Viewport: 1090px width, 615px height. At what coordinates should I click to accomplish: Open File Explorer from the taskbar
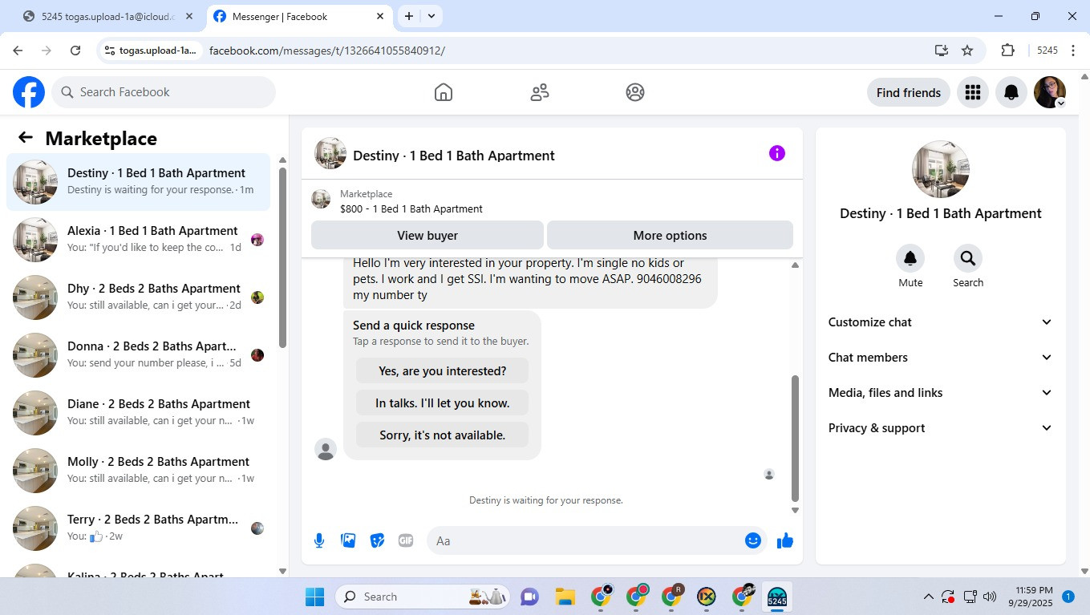pyautogui.click(x=565, y=597)
